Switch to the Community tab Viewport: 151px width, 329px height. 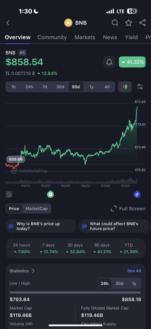click(52, 37)
